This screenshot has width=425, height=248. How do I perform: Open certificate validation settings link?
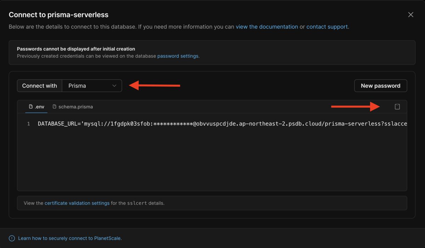(x=77, y=203)
